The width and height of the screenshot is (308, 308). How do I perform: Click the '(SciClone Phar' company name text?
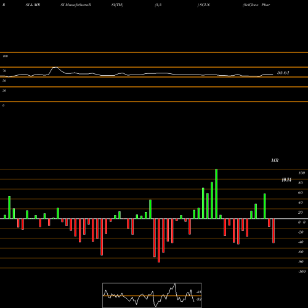[256, 5]
